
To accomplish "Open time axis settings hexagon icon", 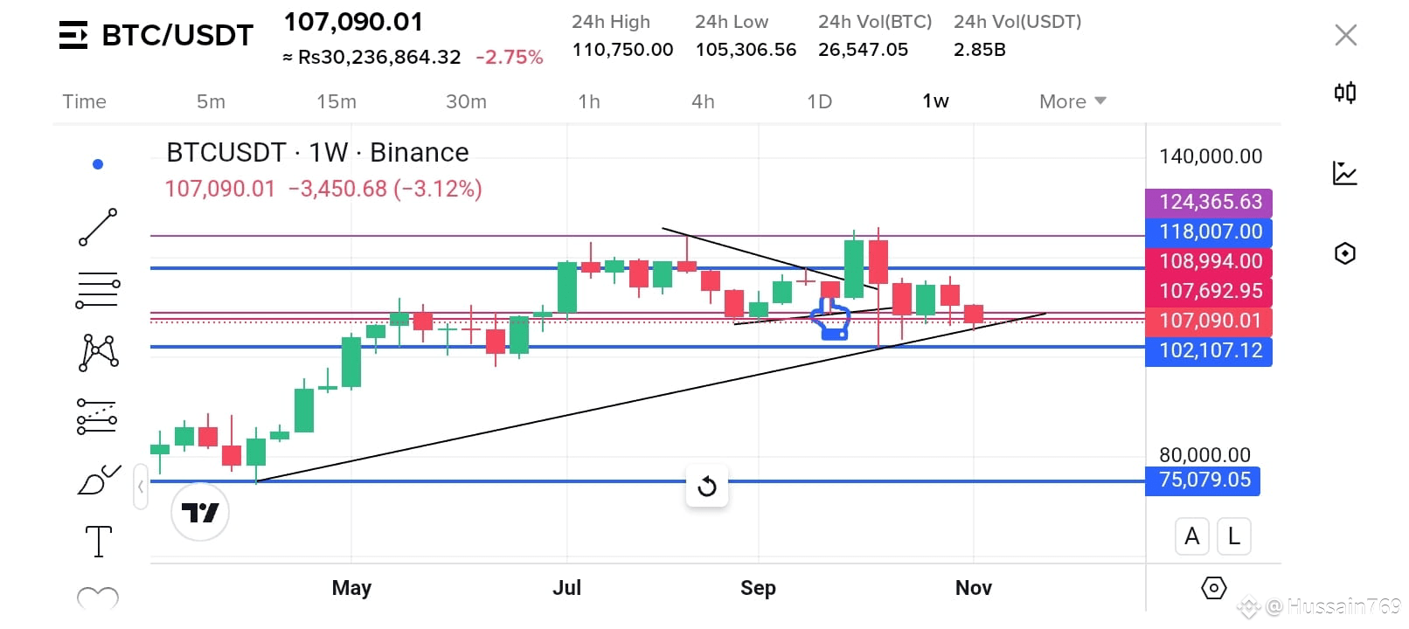I will click(x=1213, y=588).
